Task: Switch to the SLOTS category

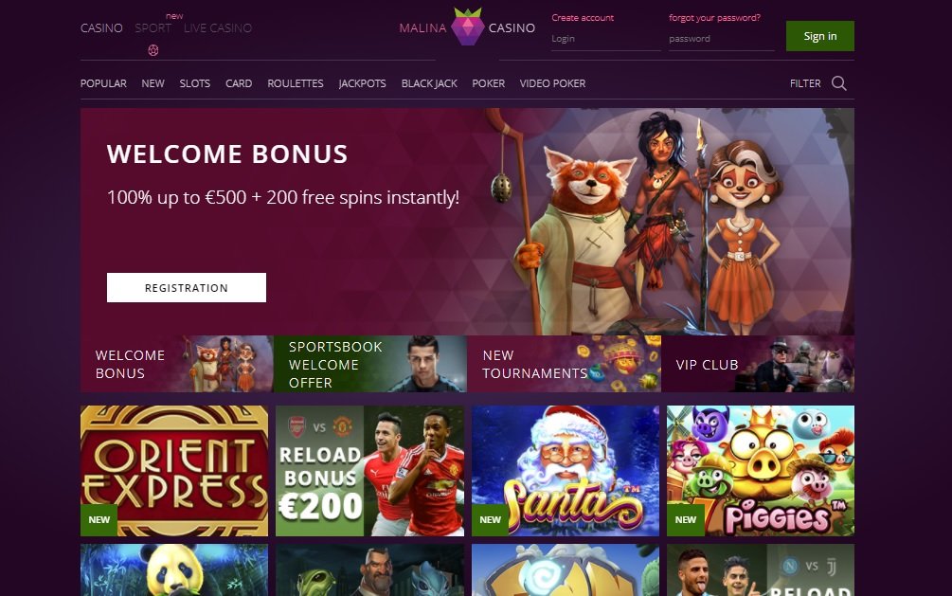Action: (195, 83)
